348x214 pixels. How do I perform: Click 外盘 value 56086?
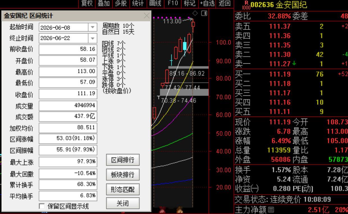[x=281, y=160]
